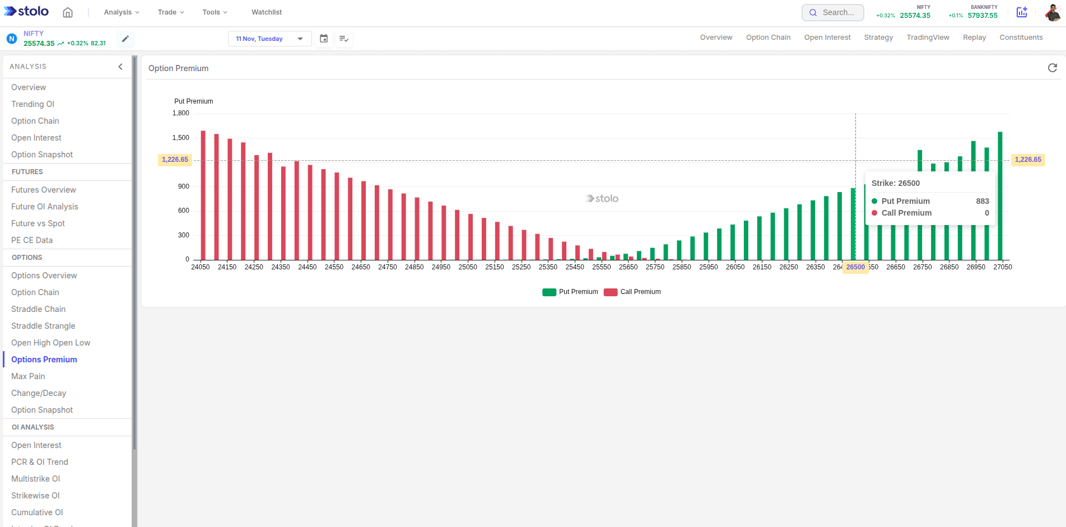Go to Straddle Strangle analysis
Screen dimensions: 1066x527
pos(43,325)
